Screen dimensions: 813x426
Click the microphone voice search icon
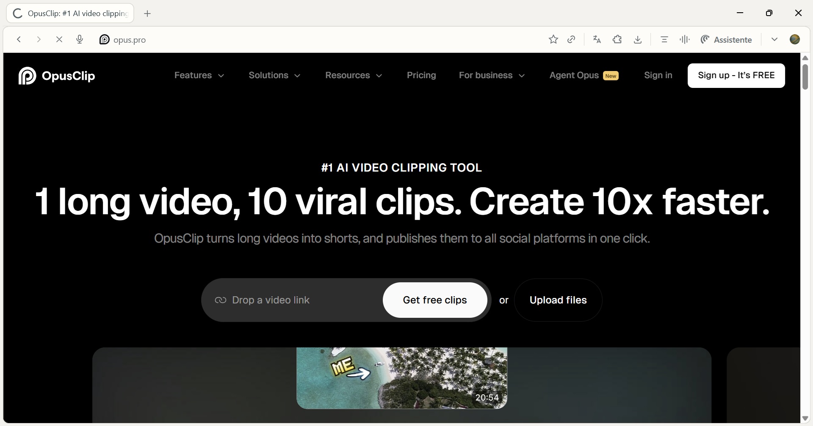pyautogui.click(x=80, y=40)
